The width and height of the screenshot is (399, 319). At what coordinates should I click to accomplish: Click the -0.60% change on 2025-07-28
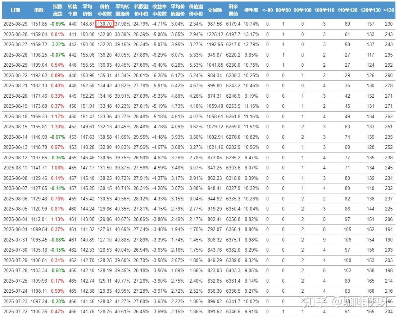58,271
